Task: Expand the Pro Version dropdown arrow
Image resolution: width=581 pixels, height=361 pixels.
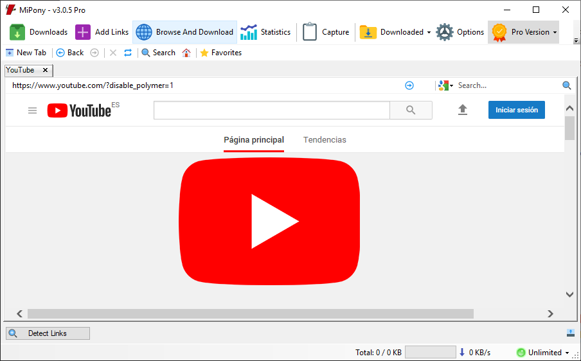Action: point(555,33)
